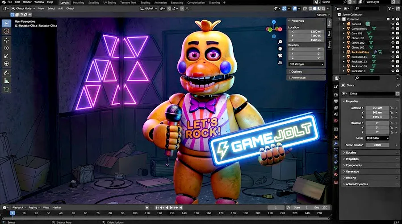Open the Add menu in viewport header

[x=60, y=8]
